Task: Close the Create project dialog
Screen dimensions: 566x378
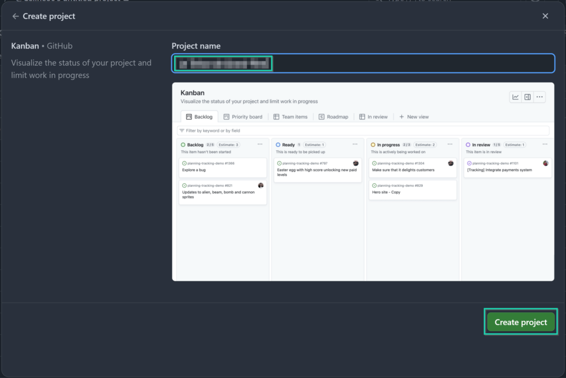Action: click(x=545, y=16)
